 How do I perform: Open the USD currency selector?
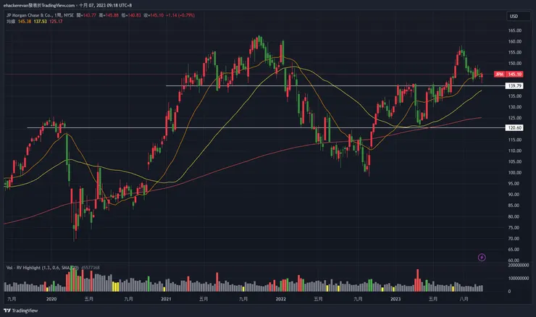pos(518,16)
